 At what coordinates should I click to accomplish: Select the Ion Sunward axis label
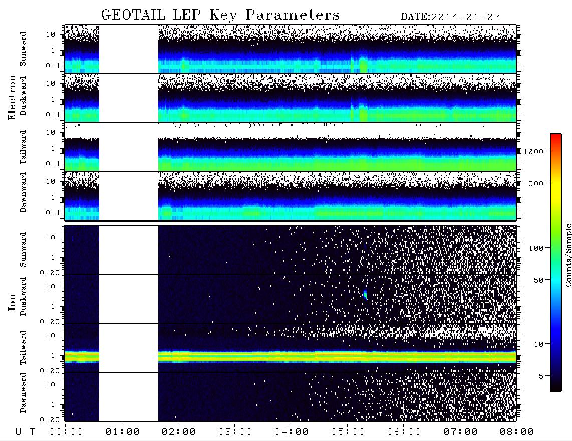pyautogui.click(x=23, y=250)
